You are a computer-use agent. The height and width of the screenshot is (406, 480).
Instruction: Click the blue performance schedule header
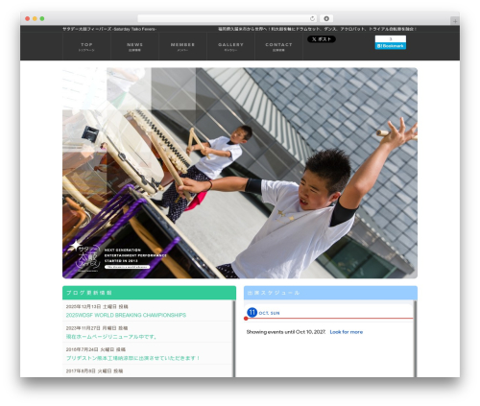[x=330, y=293]
